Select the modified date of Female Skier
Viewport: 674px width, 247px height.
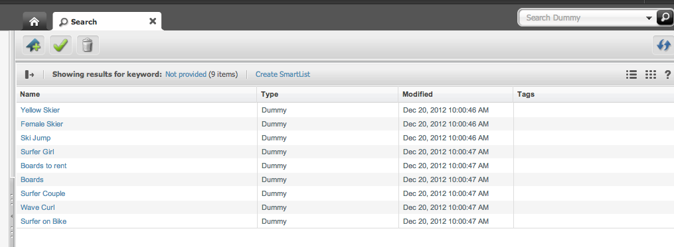pyautogui.click(x=446, y=124)
